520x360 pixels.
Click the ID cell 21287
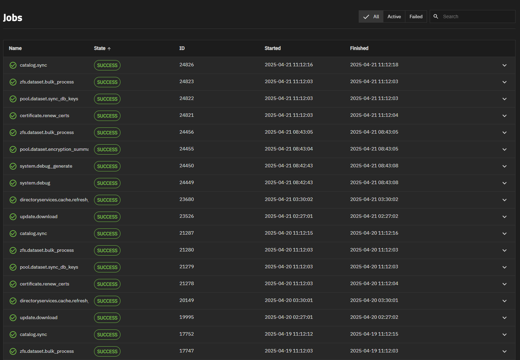(x=187, y=233)
